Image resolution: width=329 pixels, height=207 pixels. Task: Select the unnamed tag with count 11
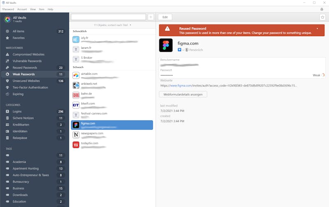pyautogui.click(x=35, y=155)
